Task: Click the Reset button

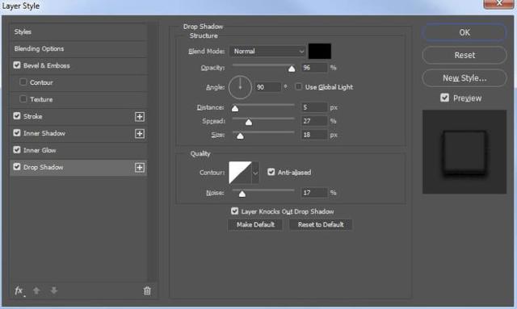Action: point(464,55)
